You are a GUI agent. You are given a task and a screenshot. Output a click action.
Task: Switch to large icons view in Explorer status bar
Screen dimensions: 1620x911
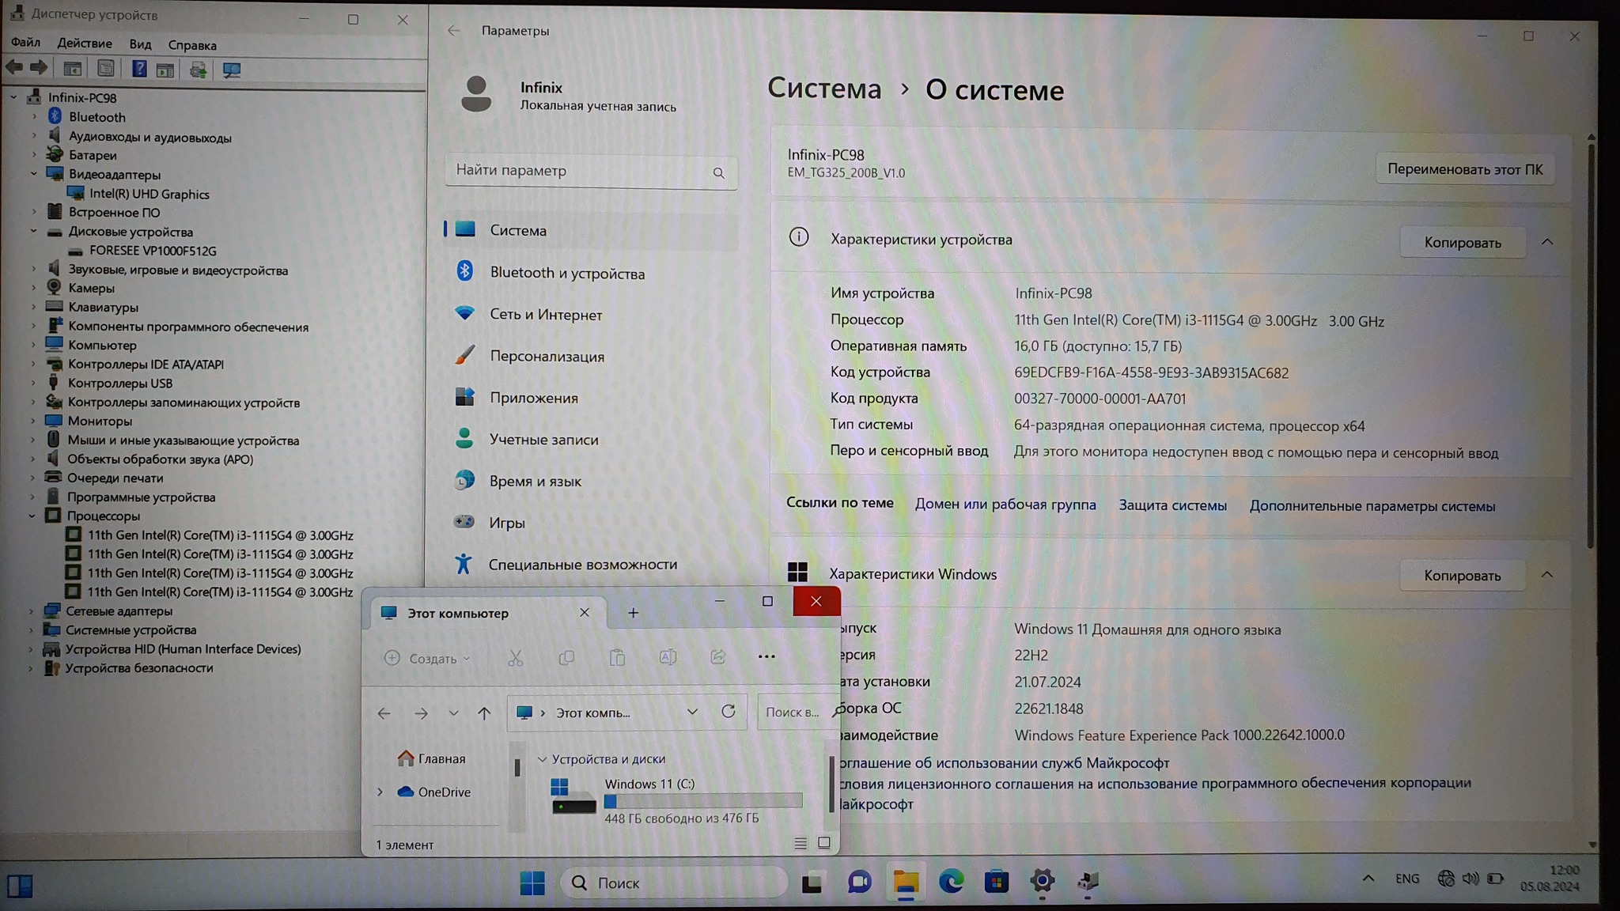823,844
